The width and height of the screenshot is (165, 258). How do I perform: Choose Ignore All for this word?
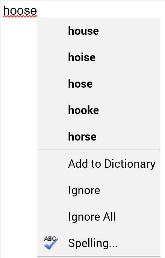[99, 216]
